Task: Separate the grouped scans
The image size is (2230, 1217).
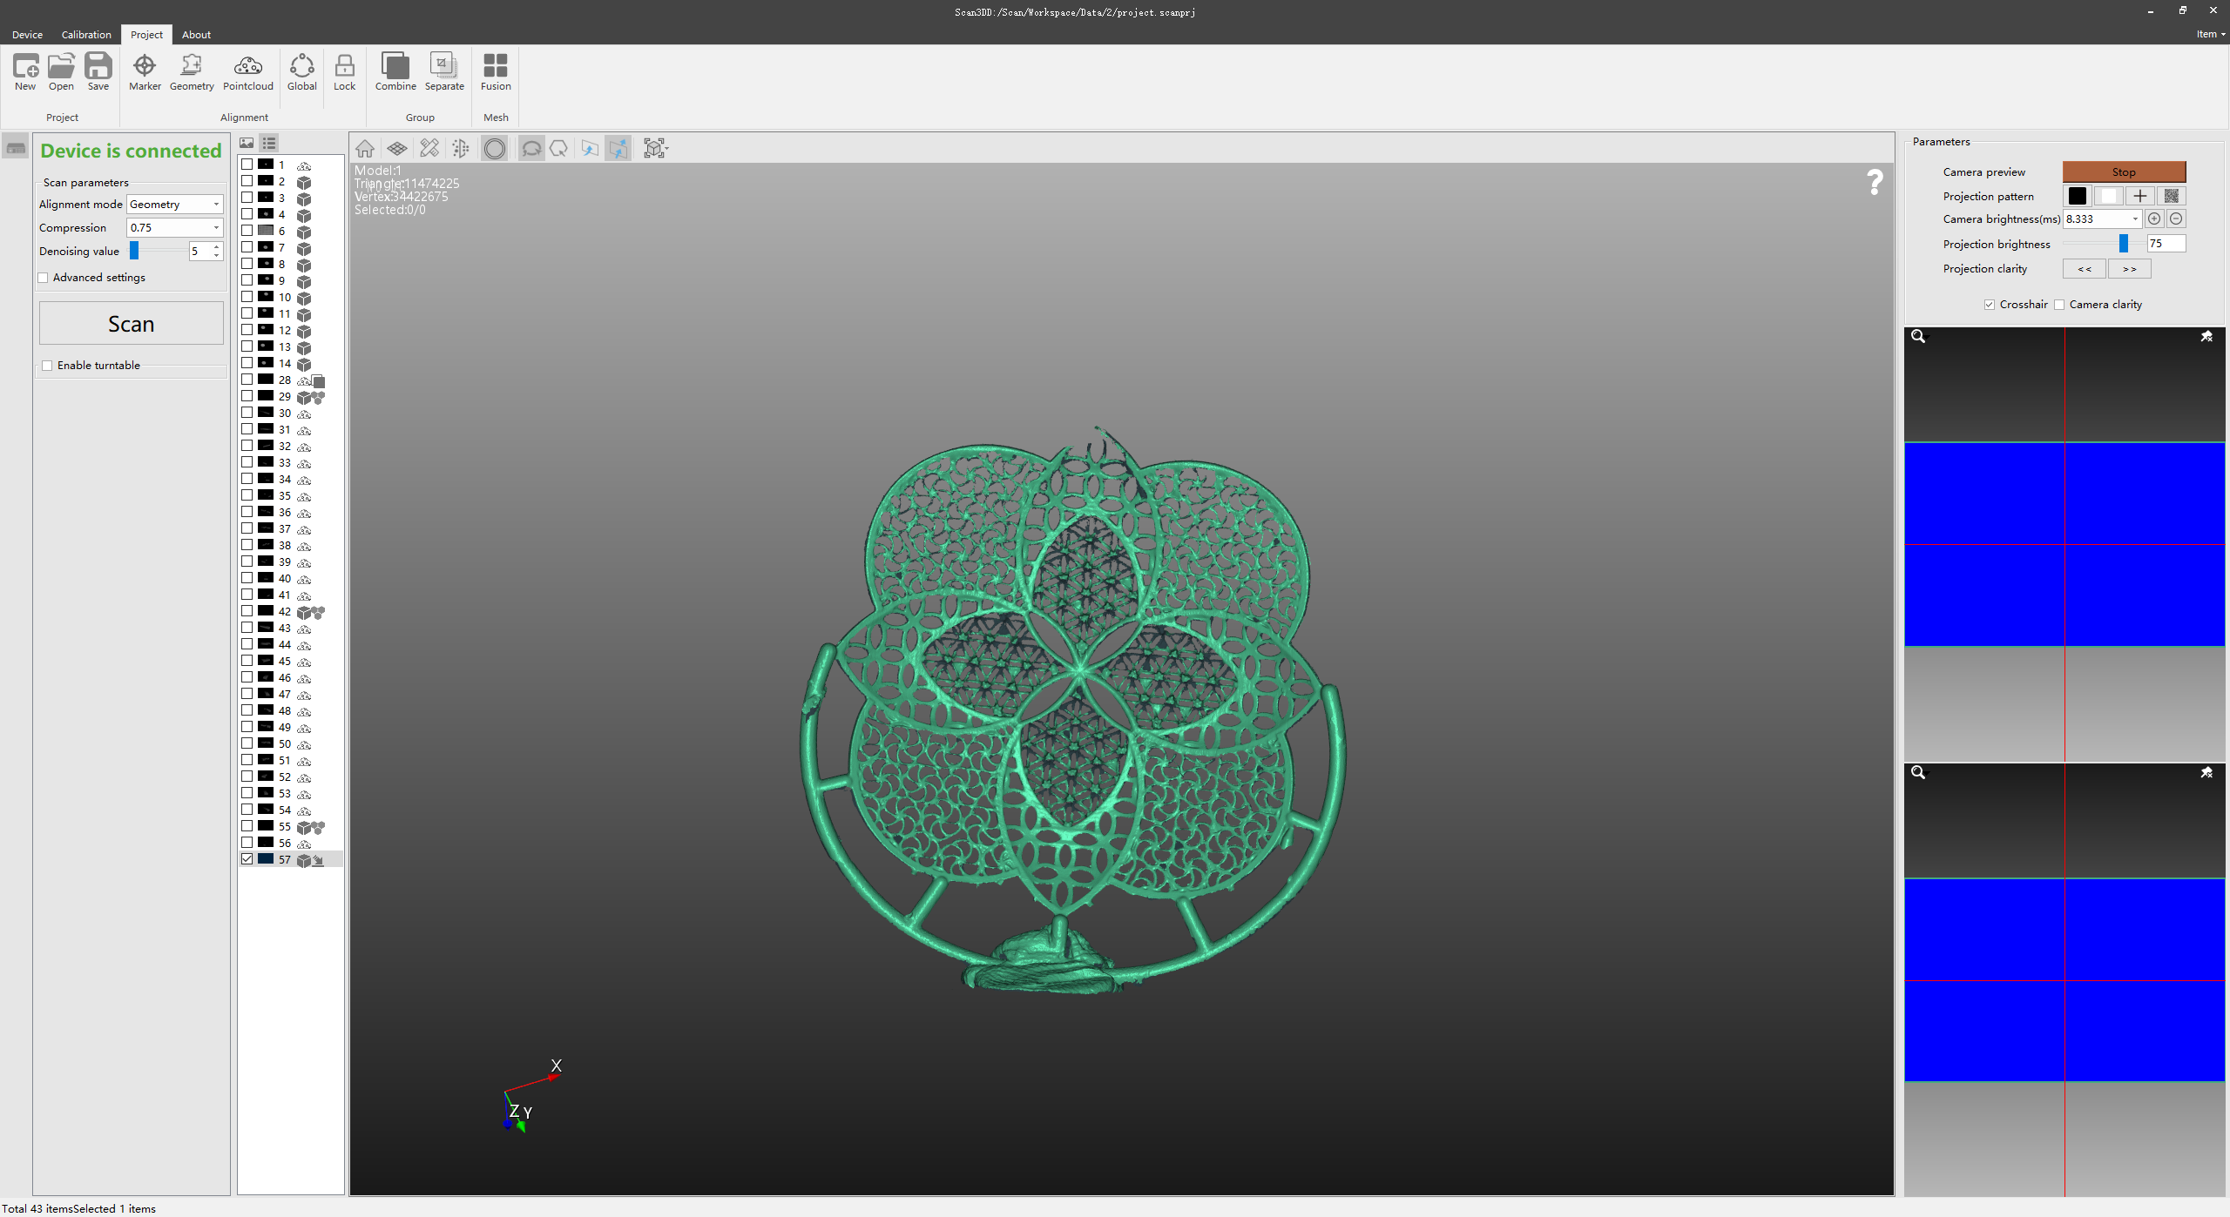Action: tap(444, 71)
